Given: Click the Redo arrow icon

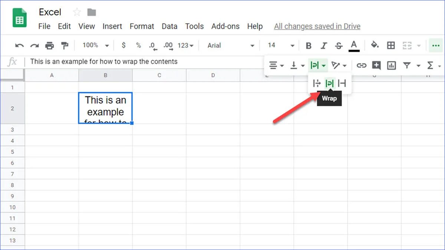Looking at the screenshot, I should coord(34,46).
